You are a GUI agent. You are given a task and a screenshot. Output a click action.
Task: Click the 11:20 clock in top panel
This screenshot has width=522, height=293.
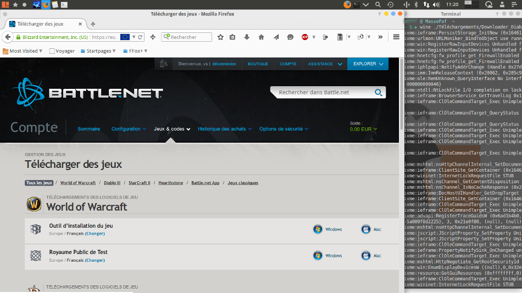452,4
